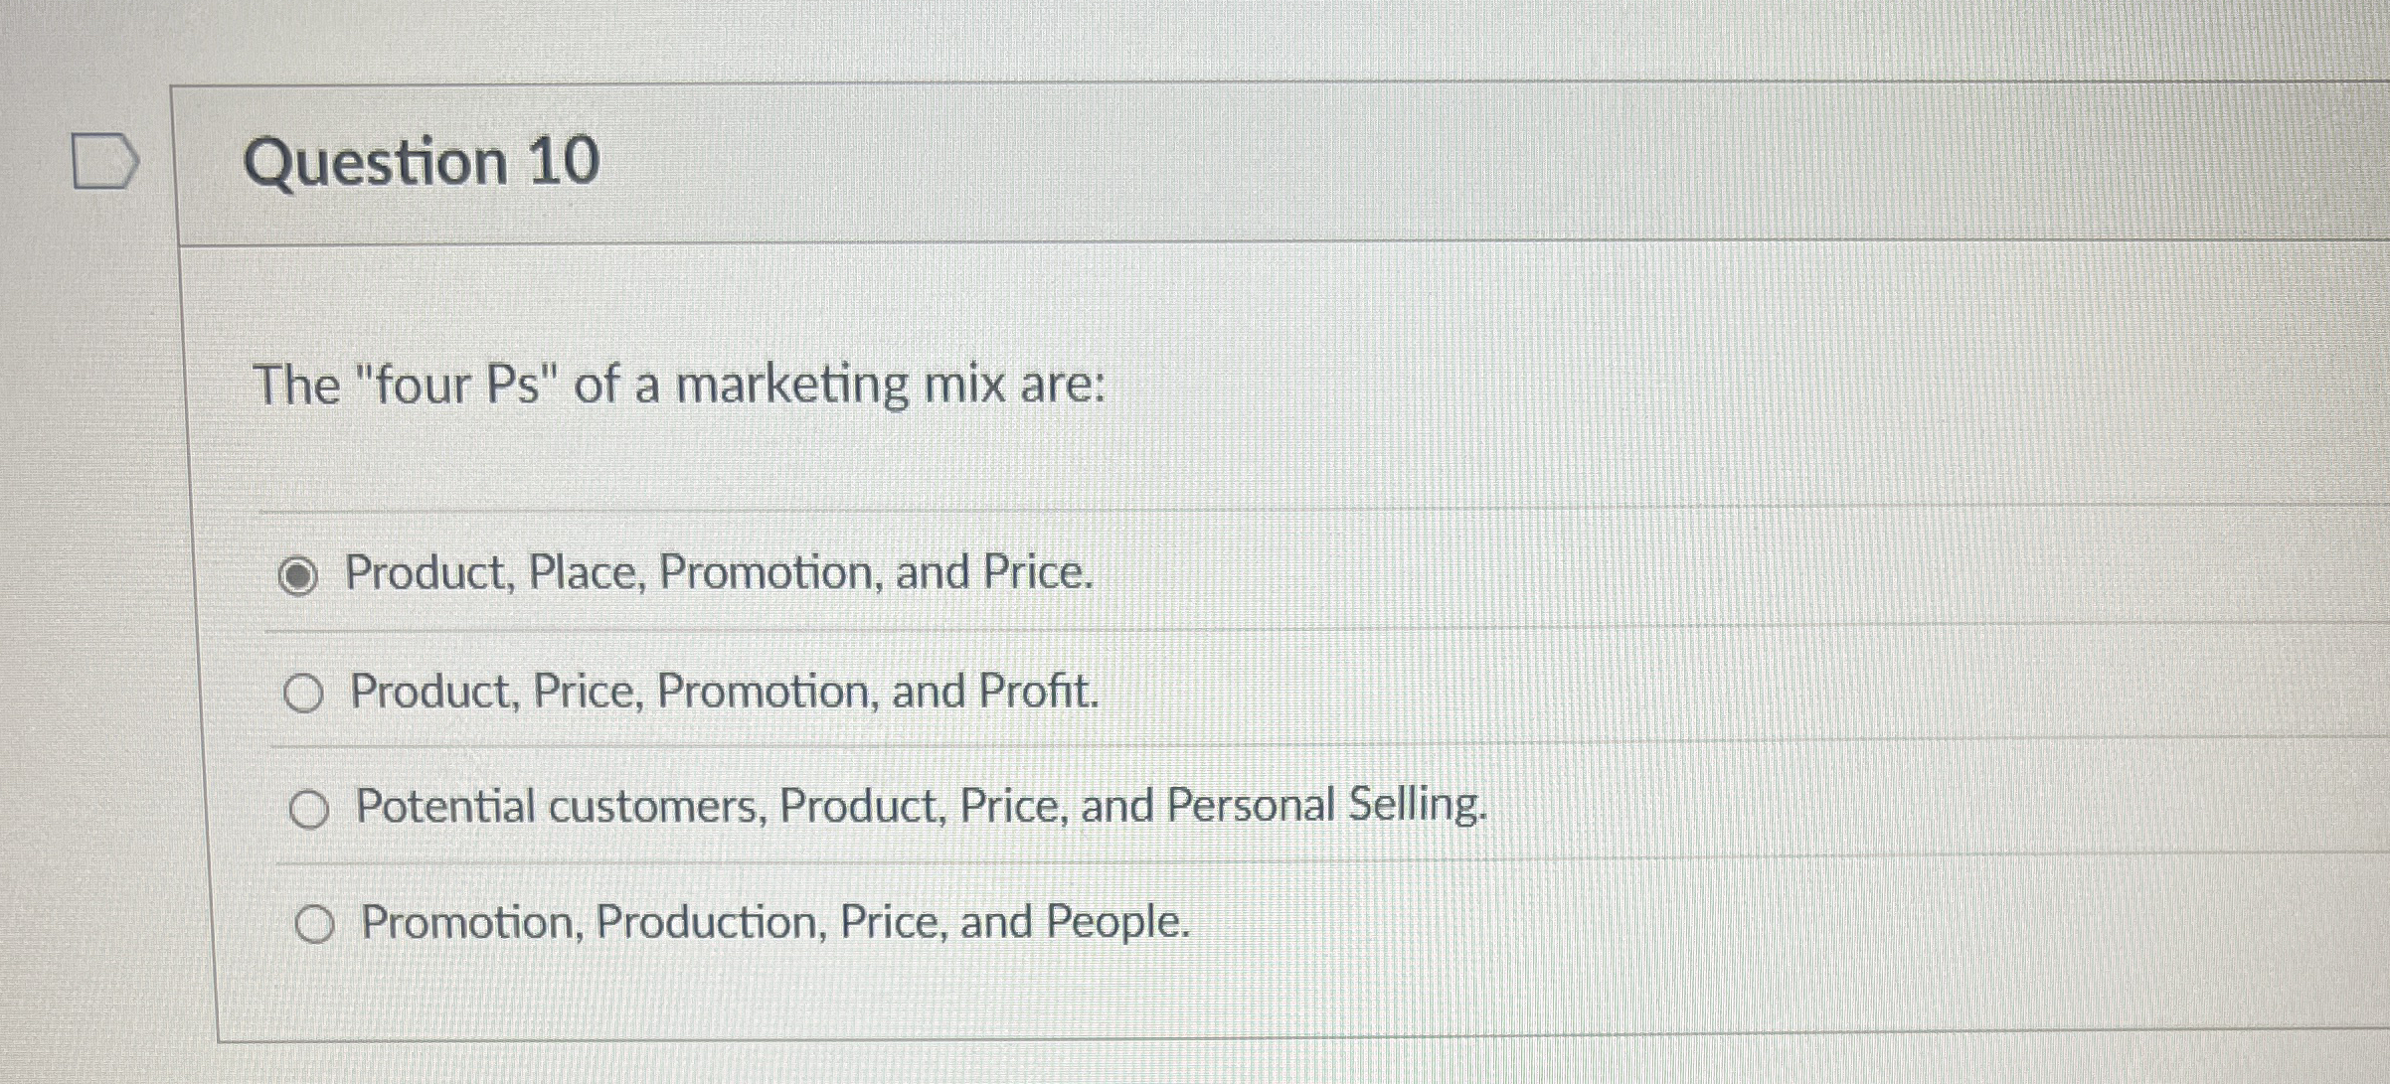The width and height of the screenshot is (2390, 1084).
Task: Click the answer label "Product, Price, Promotion, and Profit."
Action: pyautogui.click(x=725, y=692)
